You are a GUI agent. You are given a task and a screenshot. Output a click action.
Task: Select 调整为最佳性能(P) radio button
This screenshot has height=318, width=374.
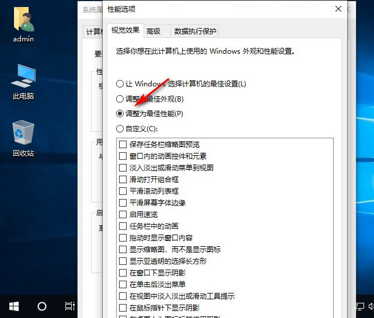120,114
